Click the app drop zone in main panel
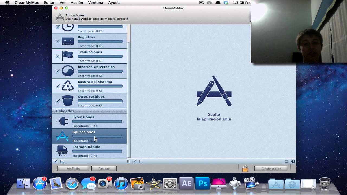Screen dimensions: 347x195 pyautogui.click(x=214, y=98)
